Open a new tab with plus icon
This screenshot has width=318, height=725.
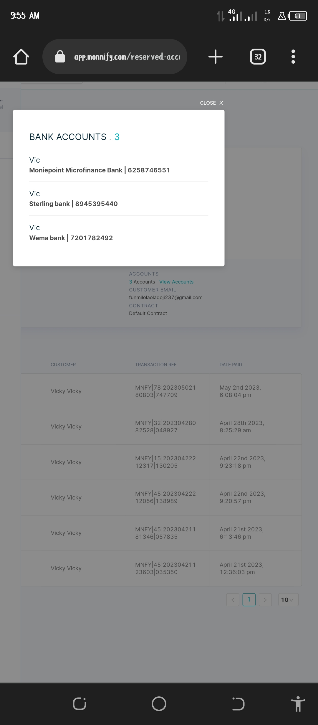[x=216, y=57]
